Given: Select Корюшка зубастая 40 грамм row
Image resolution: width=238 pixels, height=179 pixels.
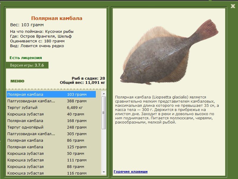Looking at the screenshot, I should [x=51, y=114].
